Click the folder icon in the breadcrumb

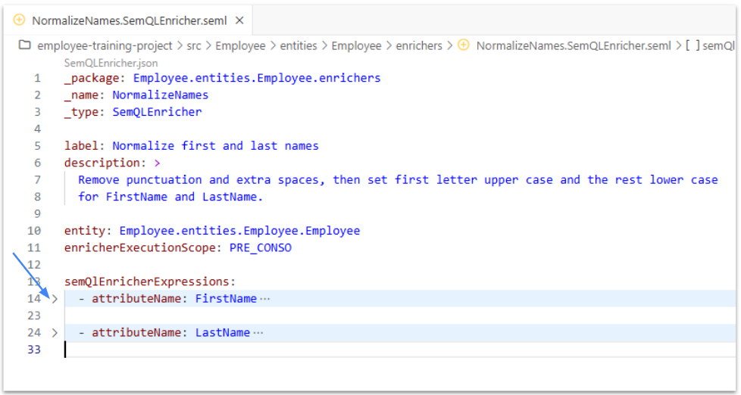coord(25,45)
